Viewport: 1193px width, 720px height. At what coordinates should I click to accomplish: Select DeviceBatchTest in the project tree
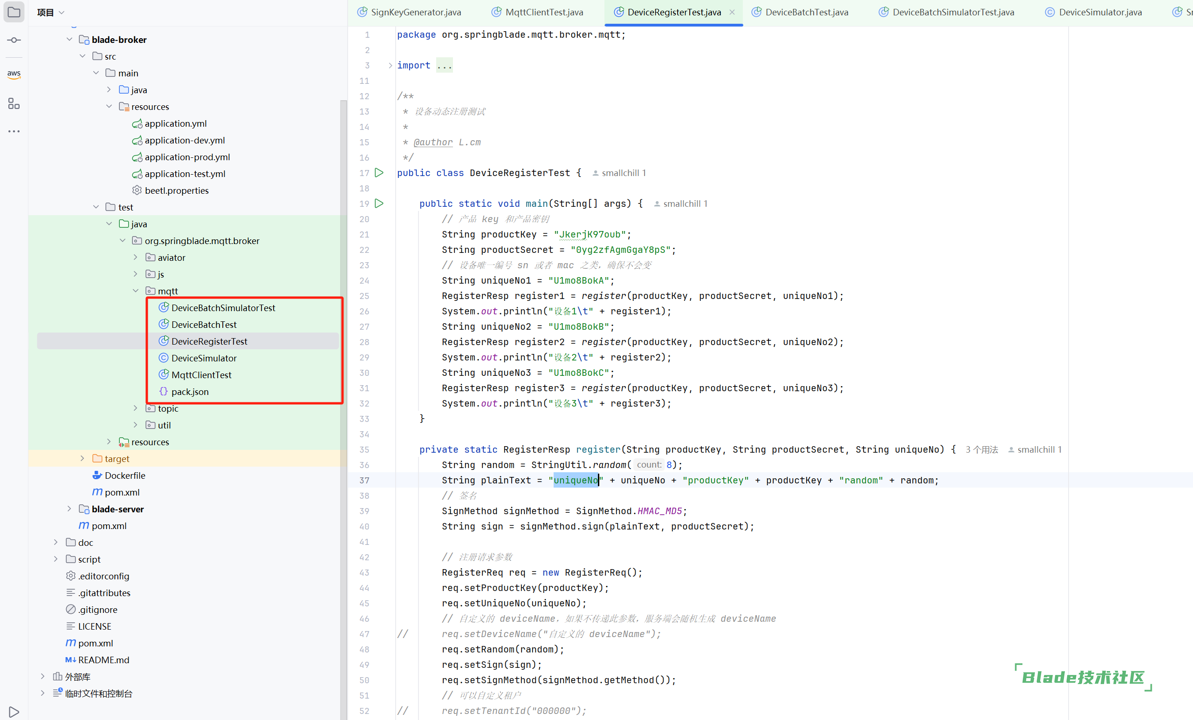click(x=204, y=324)
